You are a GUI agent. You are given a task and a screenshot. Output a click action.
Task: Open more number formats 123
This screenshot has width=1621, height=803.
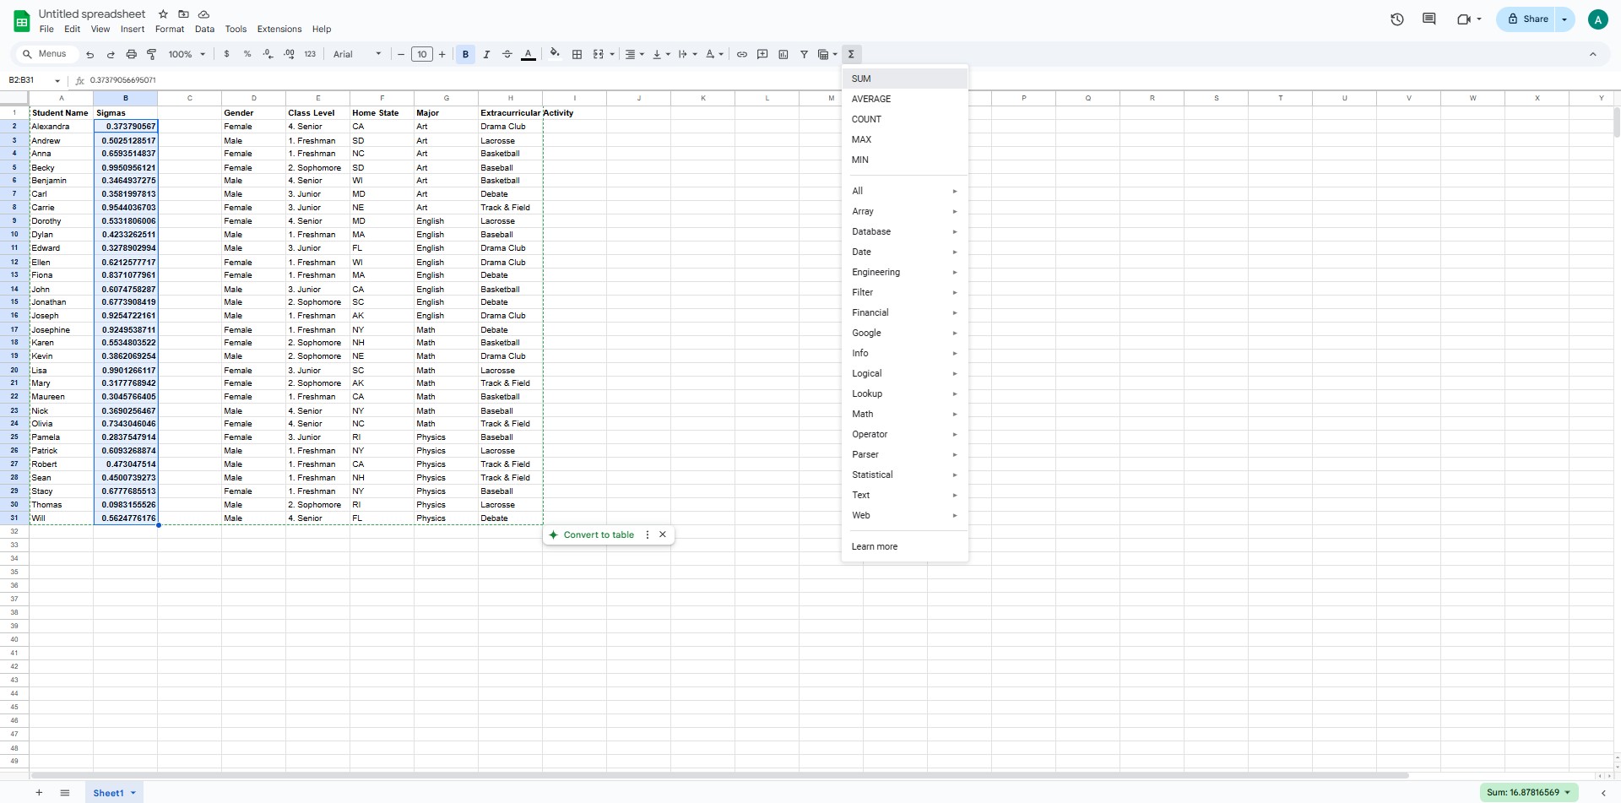310,54
